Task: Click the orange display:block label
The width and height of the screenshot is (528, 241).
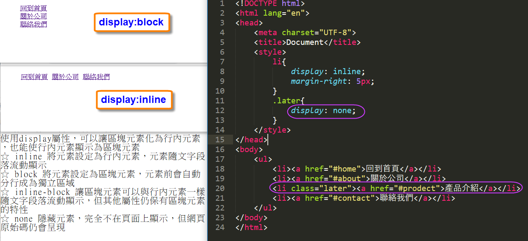Action: tap(131, 22)
